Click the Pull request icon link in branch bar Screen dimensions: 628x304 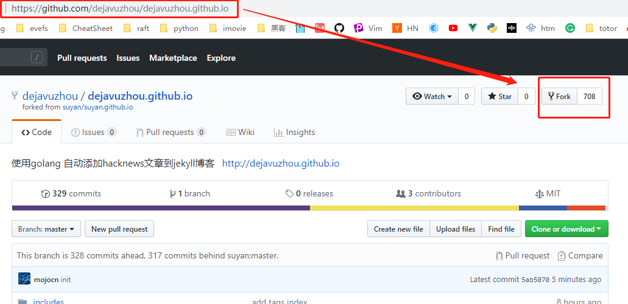pos(522,255)
